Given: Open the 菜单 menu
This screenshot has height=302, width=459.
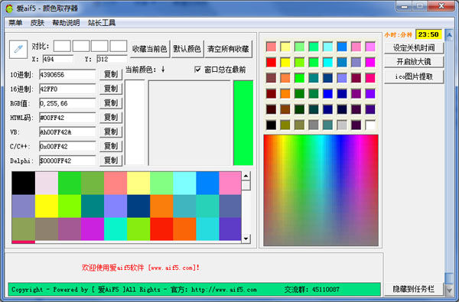Looking at the screenshot, I should click(x=15, y=23).
